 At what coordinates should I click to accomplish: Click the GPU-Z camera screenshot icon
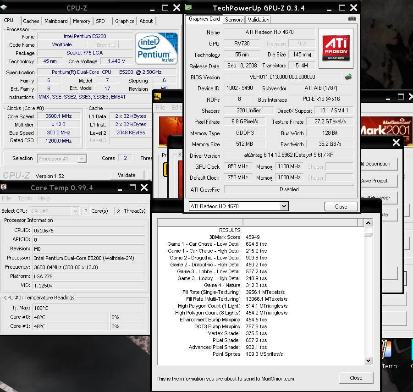(x=352, y=19)
